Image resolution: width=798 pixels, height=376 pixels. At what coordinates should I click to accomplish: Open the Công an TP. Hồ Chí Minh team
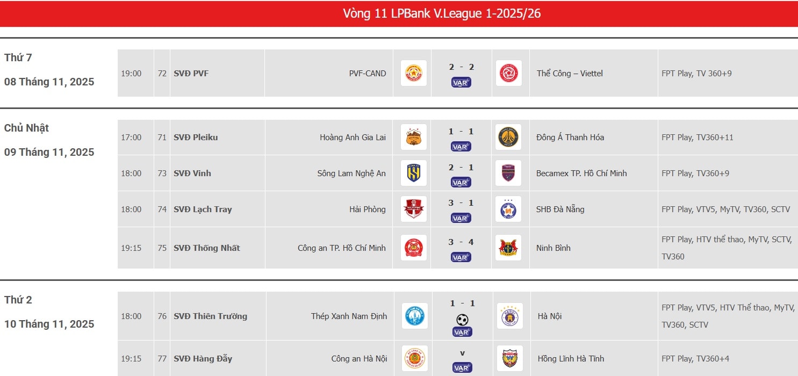pos(342,248)
